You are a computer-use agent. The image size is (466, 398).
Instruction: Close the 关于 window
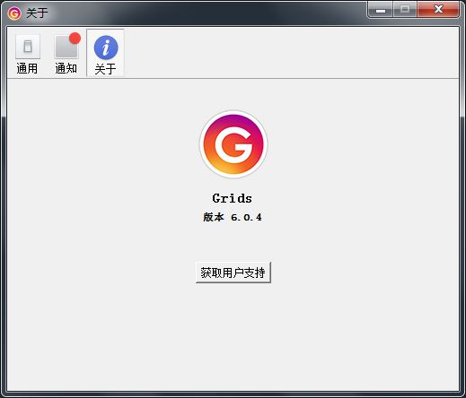coord(438,10)
